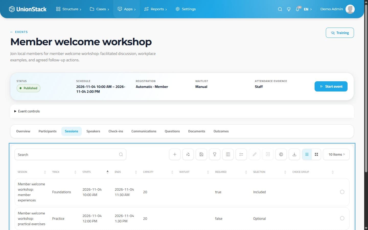Click the add session plus icon
This screenshot has width=368, height=230.
175,154
